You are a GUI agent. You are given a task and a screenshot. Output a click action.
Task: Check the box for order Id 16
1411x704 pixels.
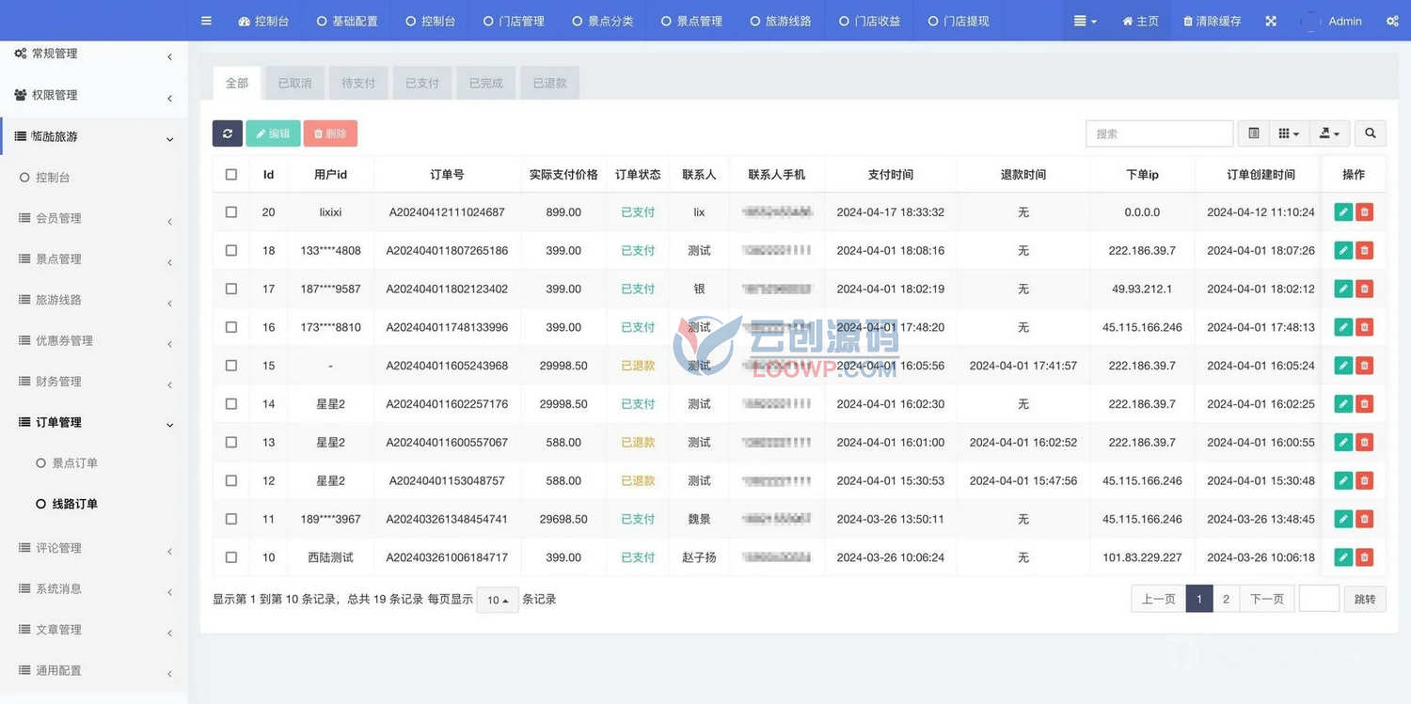[x=231, y=327]
